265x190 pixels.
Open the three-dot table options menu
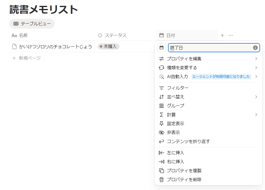click(x=231, y=35)
